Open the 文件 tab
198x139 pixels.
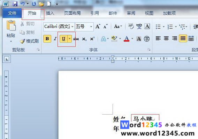tap(12, 13)
